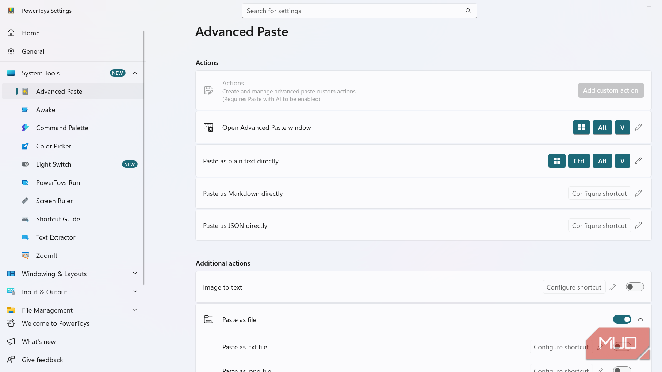Expand Windowing & Layouts section
This screenshot has width=662, height=372.
135,274
